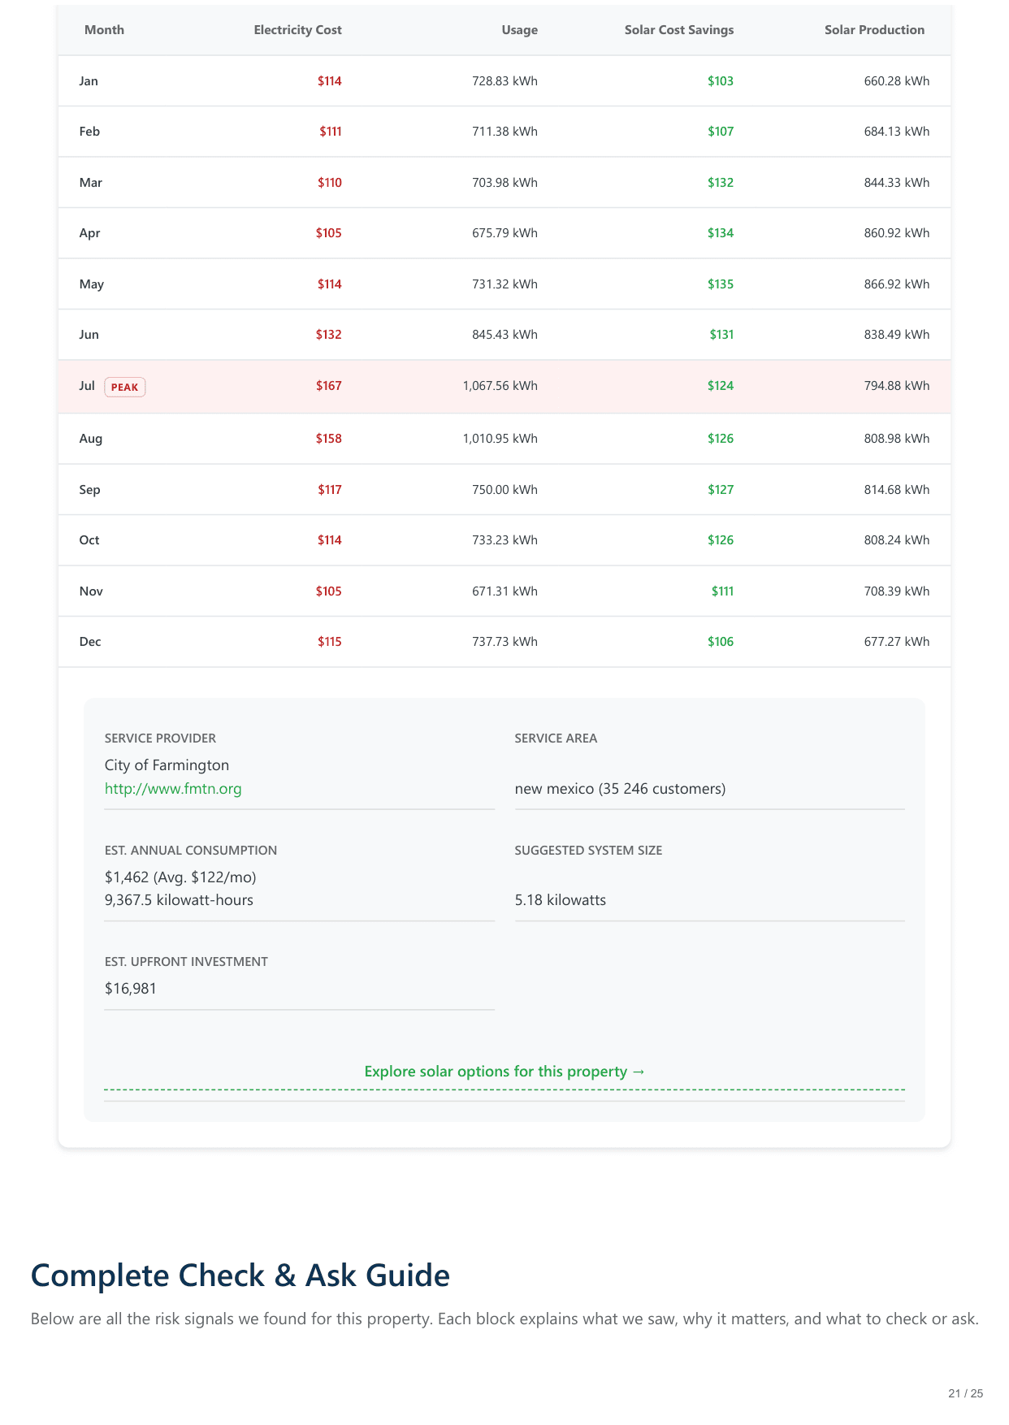Screen dimensions: 1009x1425
Task: Select the 9,367.5 kilowatt-hours consumption text
Action: point(179,900)
